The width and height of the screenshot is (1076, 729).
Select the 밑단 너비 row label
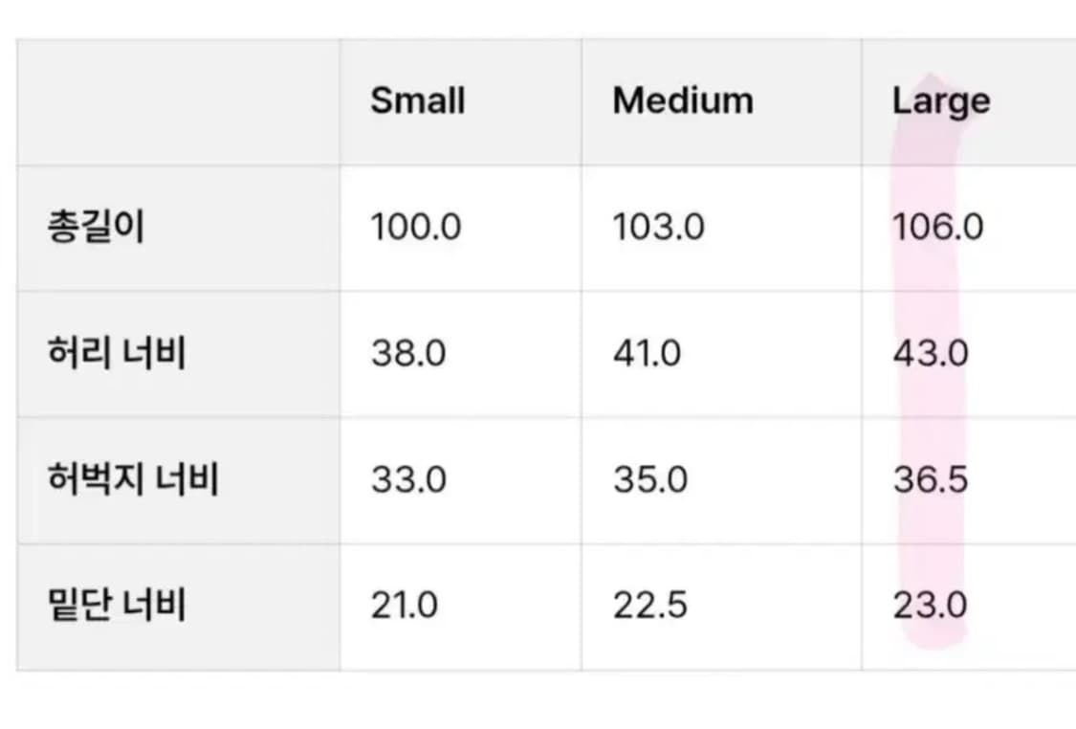pyautogui.click(x=116, y=606)
